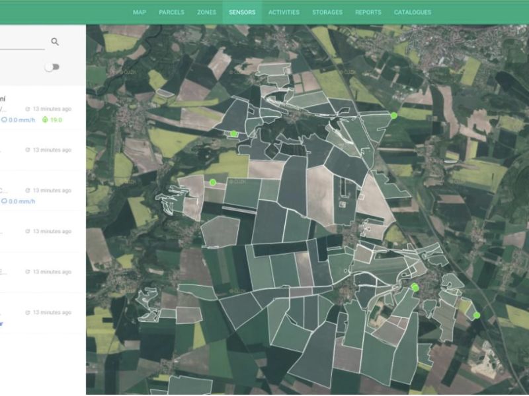Select the clustered green sensor marker in the southeast village

415,287
